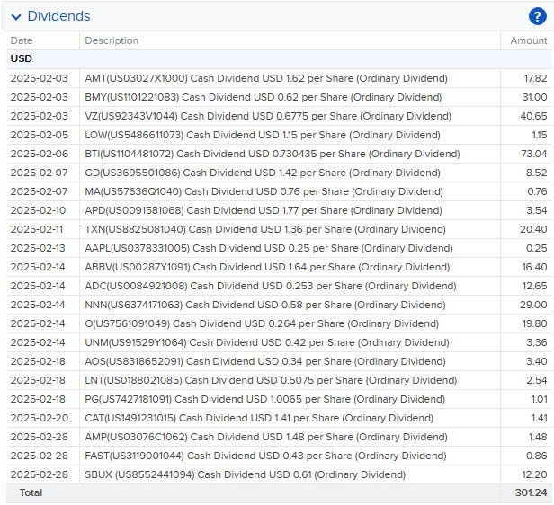Click the Amount column header
This screenshot has height=505, width=554.
coord(529,40)
